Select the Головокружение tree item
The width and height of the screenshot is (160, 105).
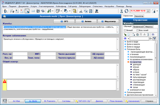pos(134,92)
